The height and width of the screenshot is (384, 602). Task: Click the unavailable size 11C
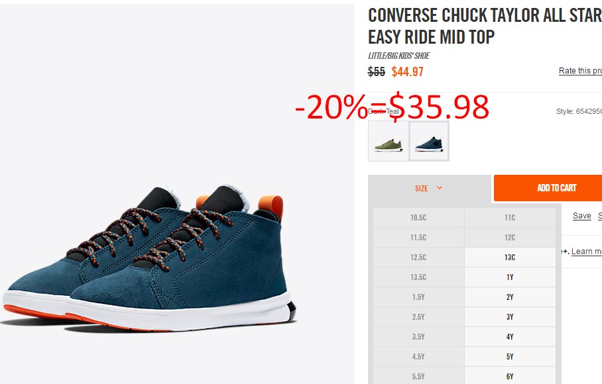pyautogui.click(x=510, y=217)
